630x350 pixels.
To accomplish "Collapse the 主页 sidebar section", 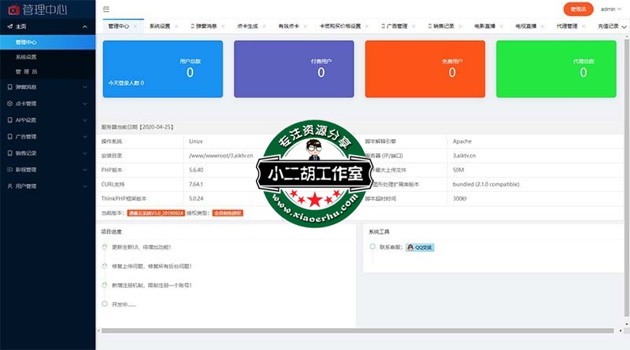I will tap(85, 26).
